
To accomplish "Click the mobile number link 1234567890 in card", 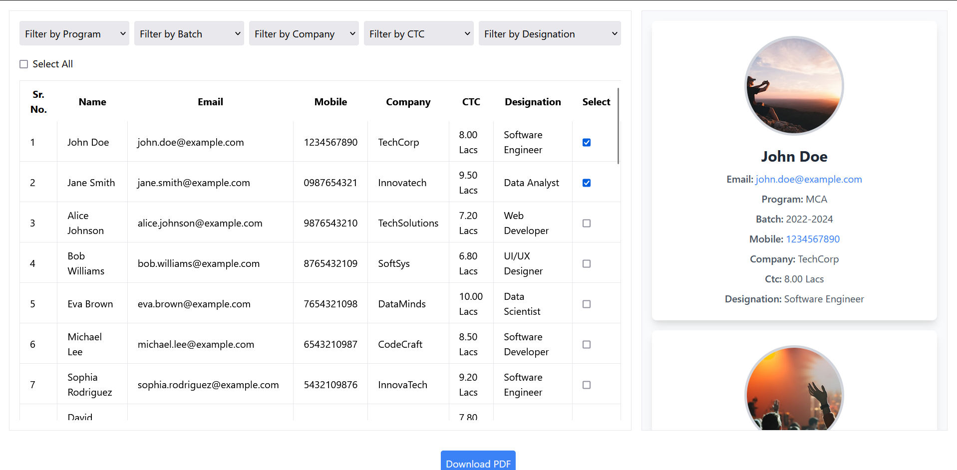I will [x=813, y=239].
